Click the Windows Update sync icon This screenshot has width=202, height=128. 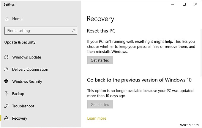click(7, 57)
